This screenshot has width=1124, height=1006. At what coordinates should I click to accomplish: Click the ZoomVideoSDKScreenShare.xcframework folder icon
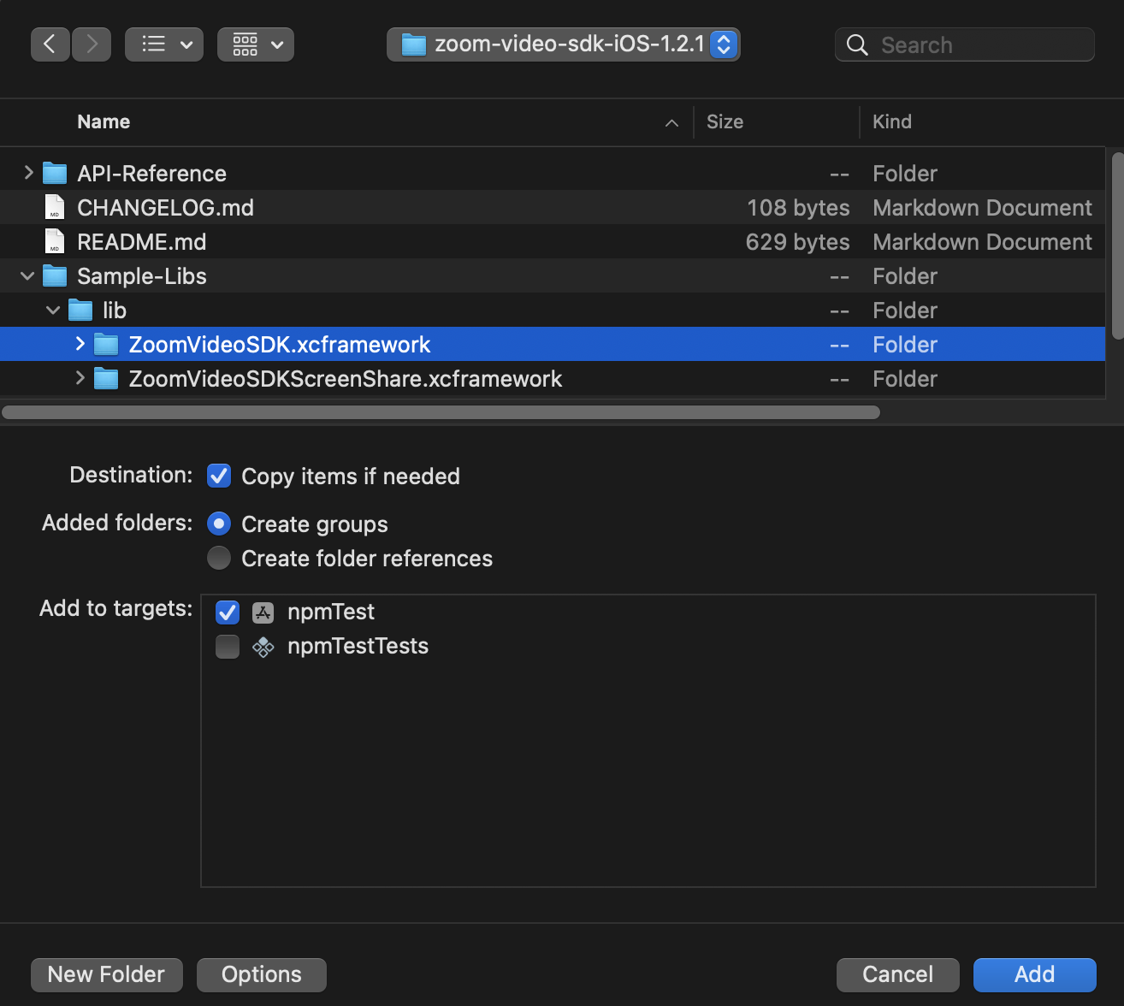[106, 378]
